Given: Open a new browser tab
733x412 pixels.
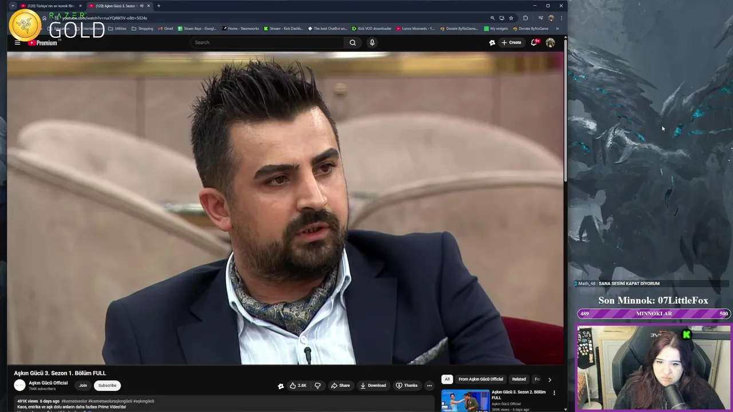Looking at the screenshot, I should coord(159,6).
